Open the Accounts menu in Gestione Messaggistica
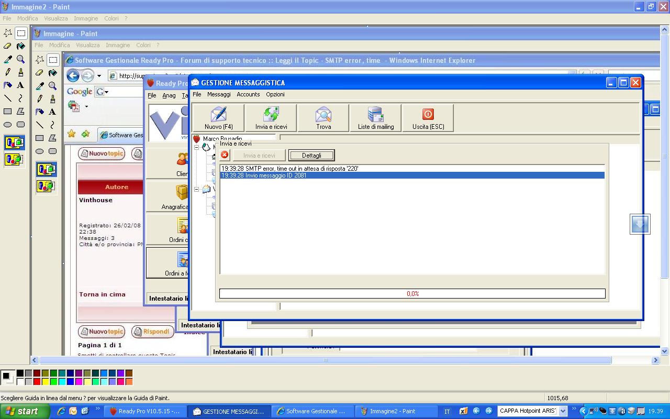 pos(248,94)
